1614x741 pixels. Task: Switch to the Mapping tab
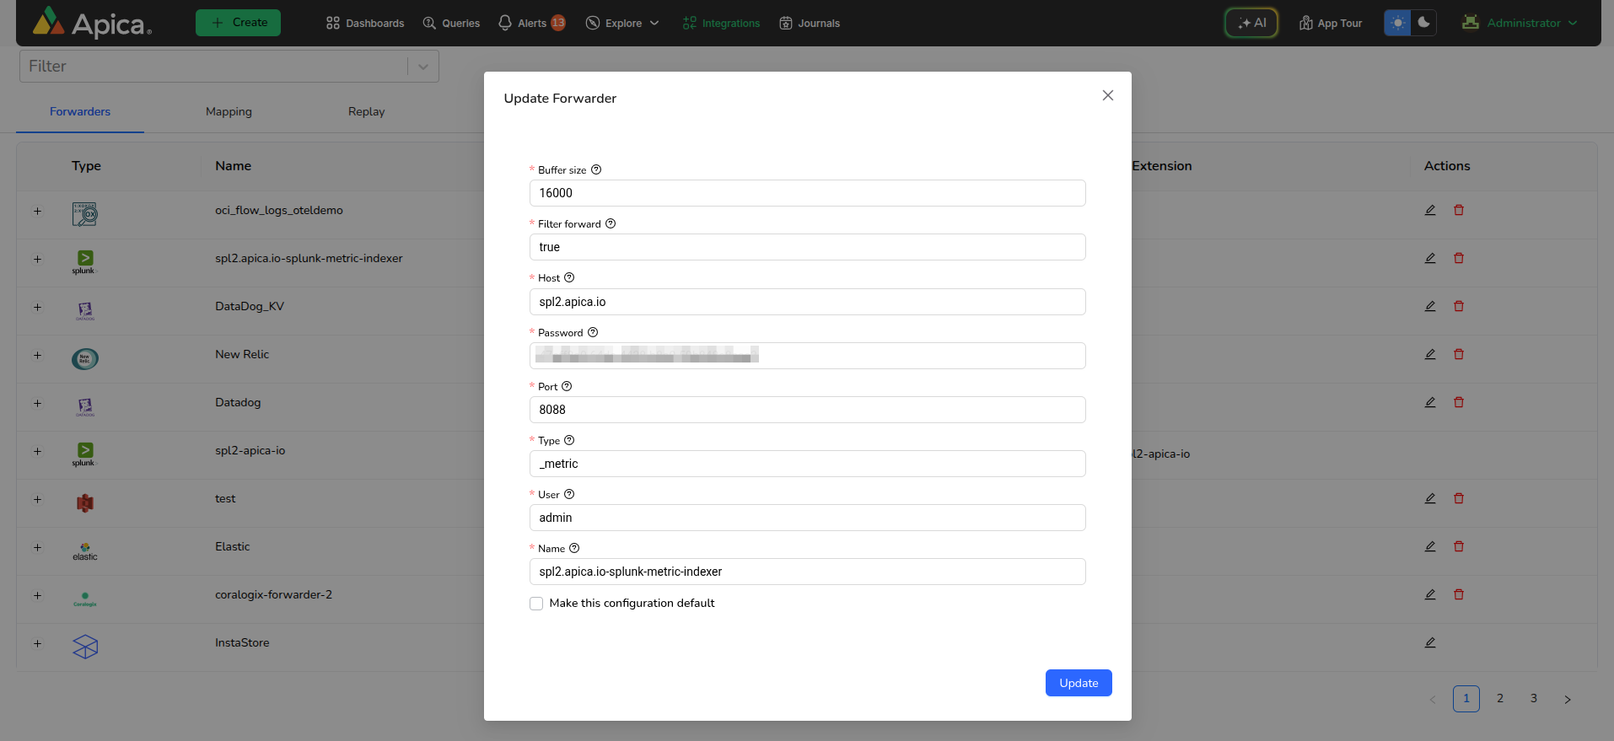(x=229, y=111)
